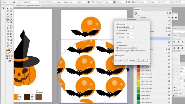Select the Uniforme radio button
Screen dimensions: 185x104
(117, 27)
